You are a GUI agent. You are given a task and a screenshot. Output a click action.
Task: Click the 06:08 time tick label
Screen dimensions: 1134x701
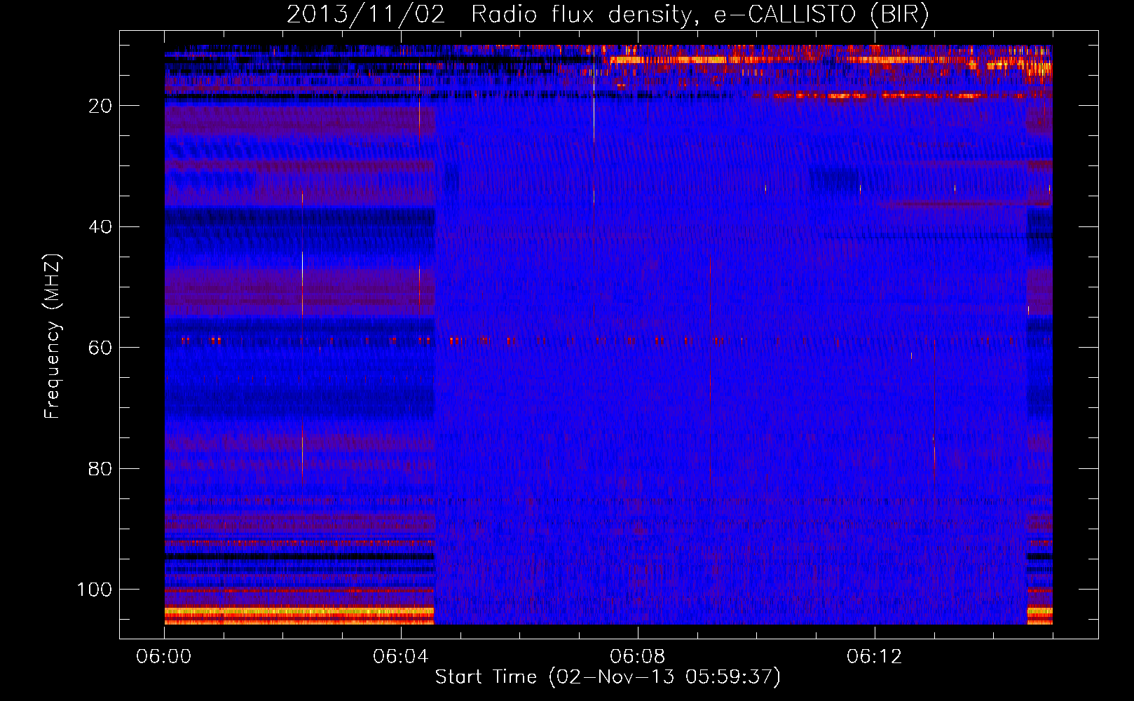(x=638, y=657)
